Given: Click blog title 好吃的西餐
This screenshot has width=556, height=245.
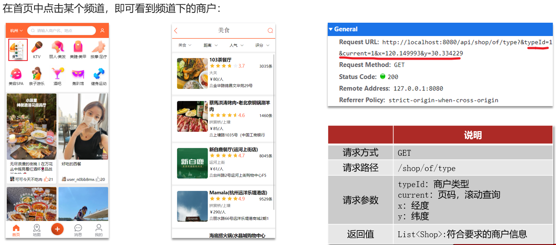Looking at the screenshot, I should click(71, 164).
